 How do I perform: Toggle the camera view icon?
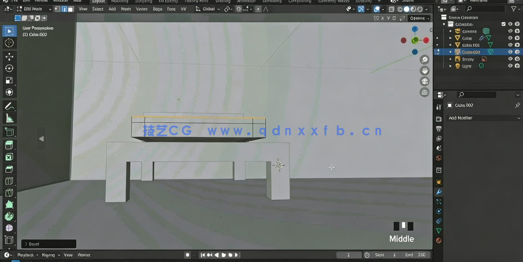point(424,81)
